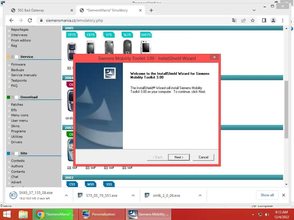Open Firmware in Service menu
This screenshot has height=220, width=294.
coord(18,64)
